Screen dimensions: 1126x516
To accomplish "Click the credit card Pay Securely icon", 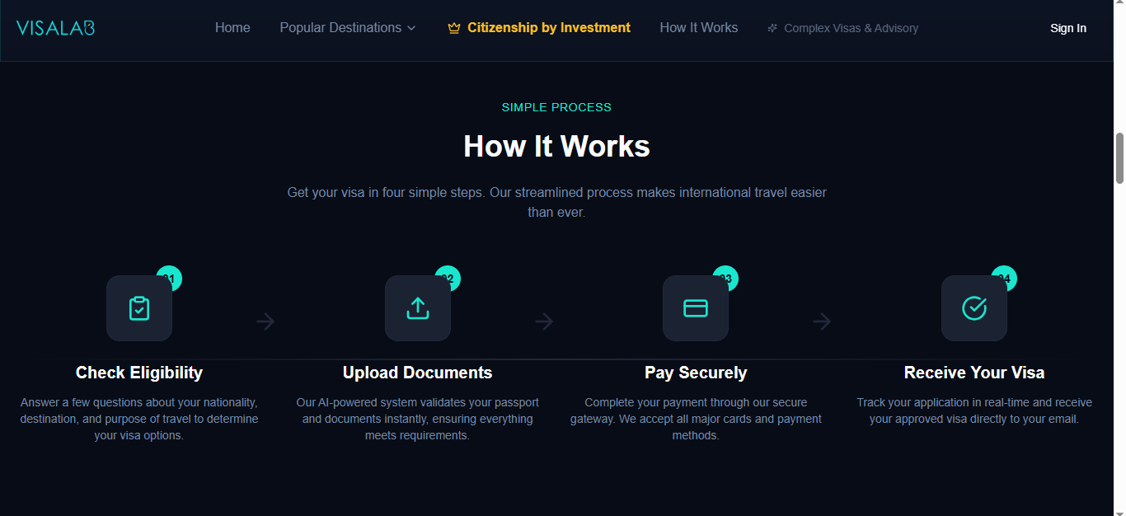I will tap(696, 308).
